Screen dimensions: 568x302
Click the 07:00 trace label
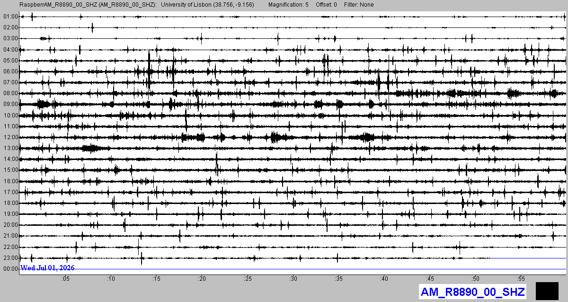[x=10, y=82]
